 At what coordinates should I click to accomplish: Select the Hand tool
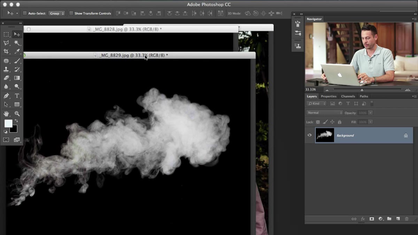coord(6,114)
